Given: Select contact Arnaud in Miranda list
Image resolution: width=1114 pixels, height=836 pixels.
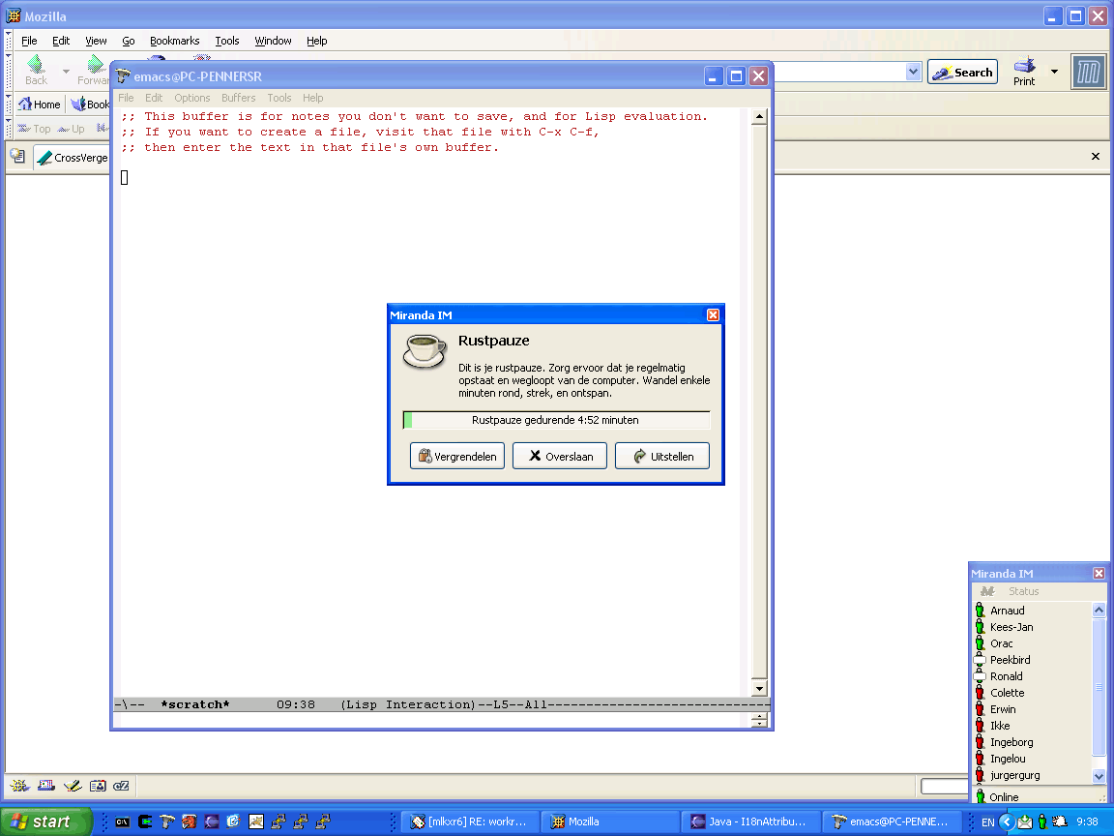Looking at the screenshot, I should 1007,611.
